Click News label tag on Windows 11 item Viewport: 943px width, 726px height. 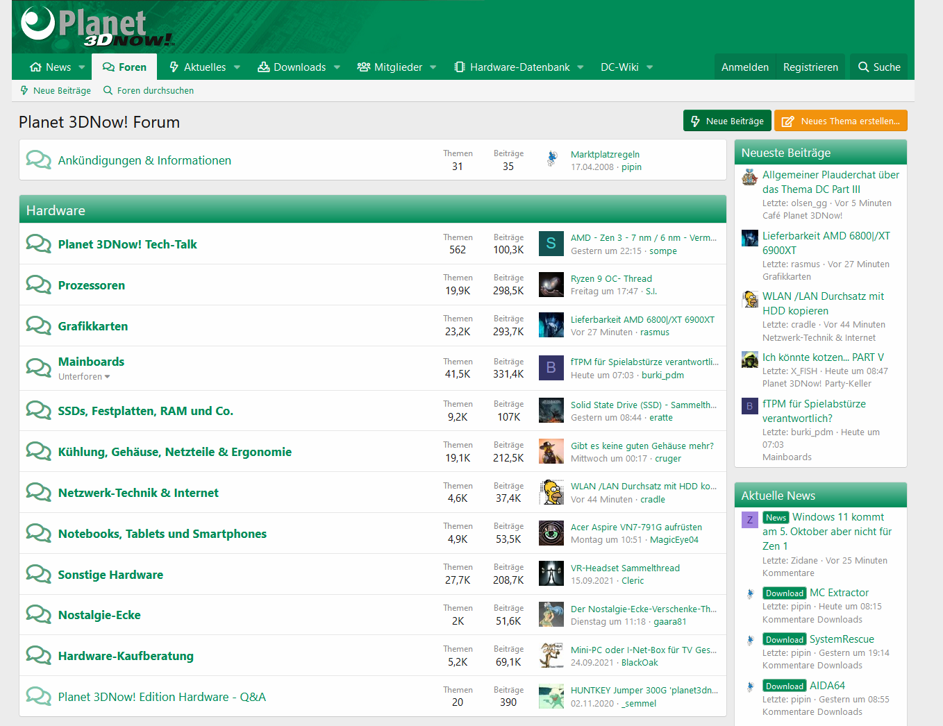pyautogui.click(x=776, y=518)
